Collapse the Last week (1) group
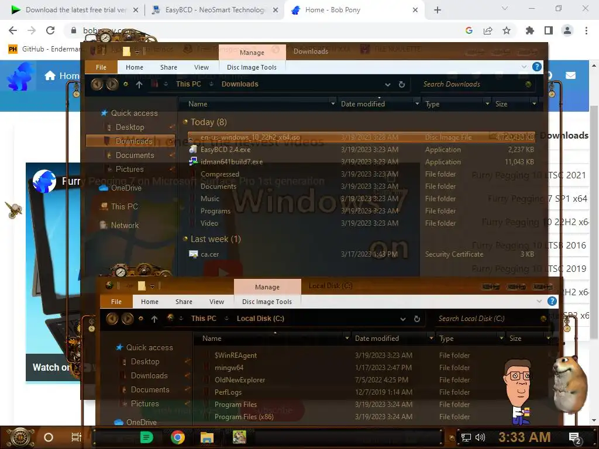Viewport: 599px width, 449px height. tap(185, 239)
